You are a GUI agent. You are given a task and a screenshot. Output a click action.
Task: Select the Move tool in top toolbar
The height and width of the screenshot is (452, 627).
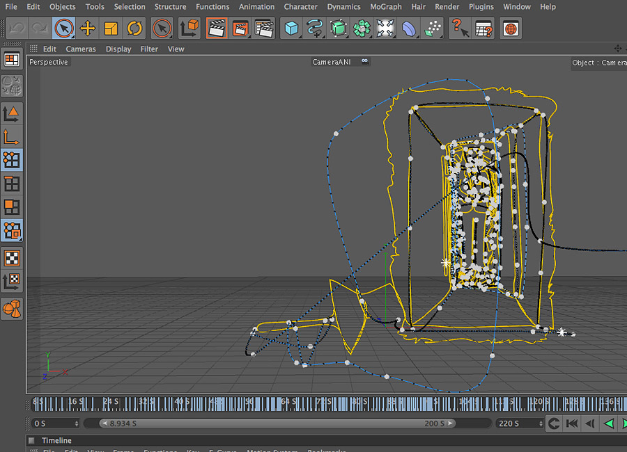87,29
